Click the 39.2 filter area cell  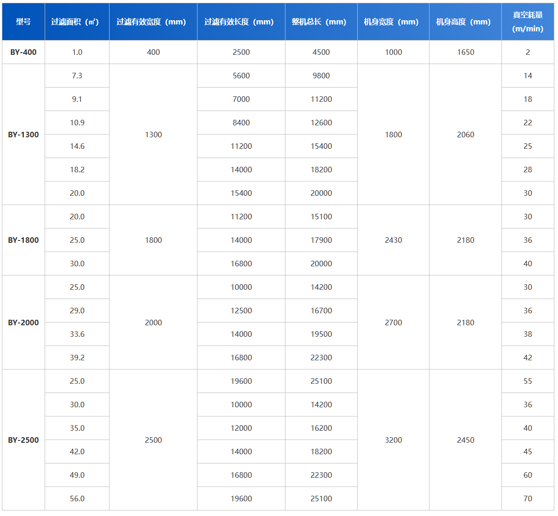(77, 358)
